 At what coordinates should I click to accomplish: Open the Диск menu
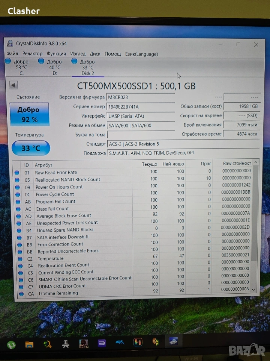click(x=95, y=54)
